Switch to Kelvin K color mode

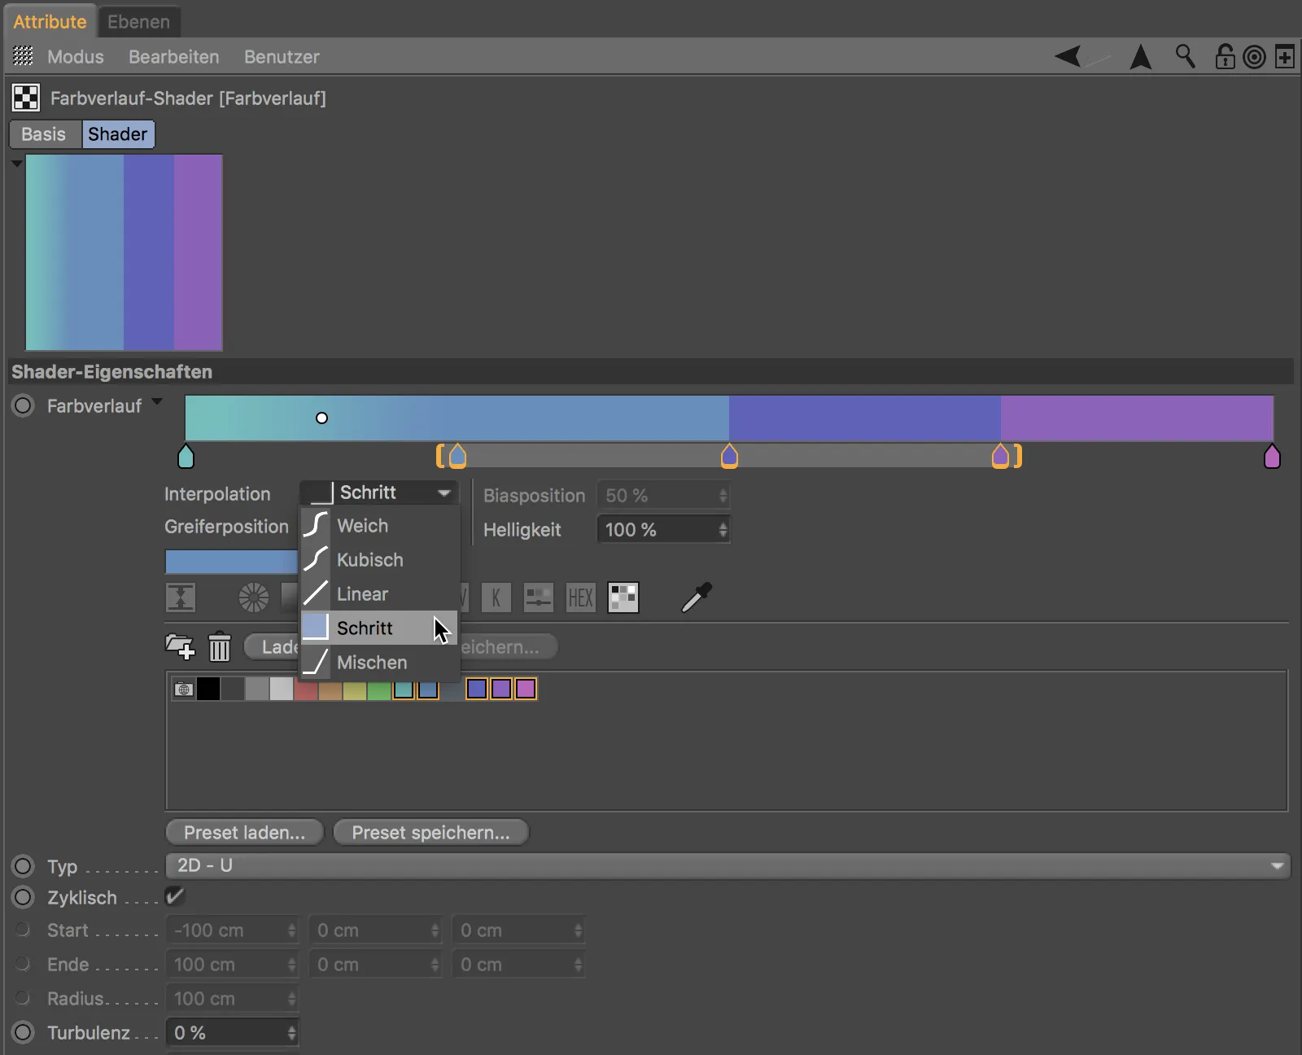tap(496, 598)
